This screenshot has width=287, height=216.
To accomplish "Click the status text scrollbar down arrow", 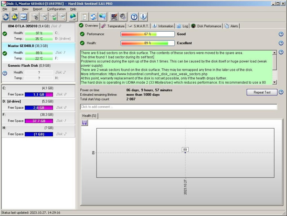I will point(274,82).
